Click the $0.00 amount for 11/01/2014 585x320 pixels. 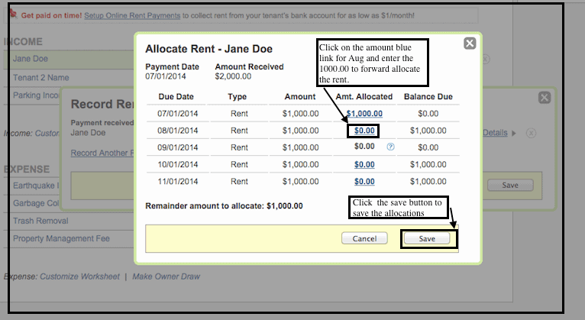click(364, 182)
